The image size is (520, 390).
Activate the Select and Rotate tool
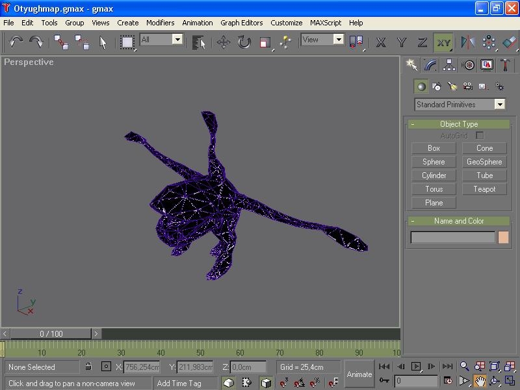click(244, 42)
